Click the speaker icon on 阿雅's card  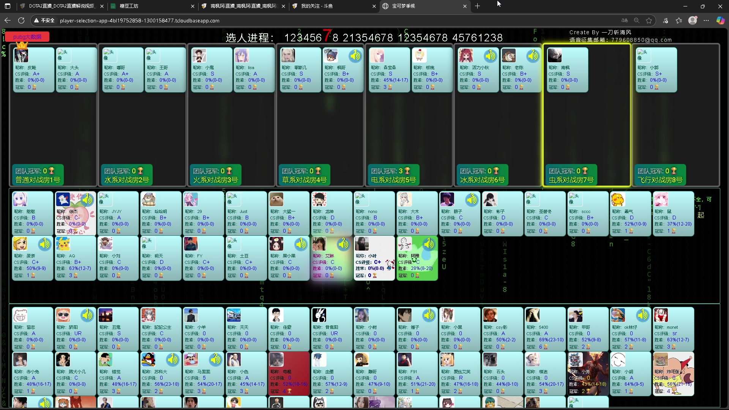pos(429,244)
